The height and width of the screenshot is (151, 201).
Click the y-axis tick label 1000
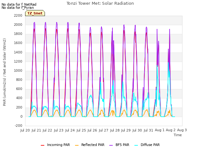point(18,70)
